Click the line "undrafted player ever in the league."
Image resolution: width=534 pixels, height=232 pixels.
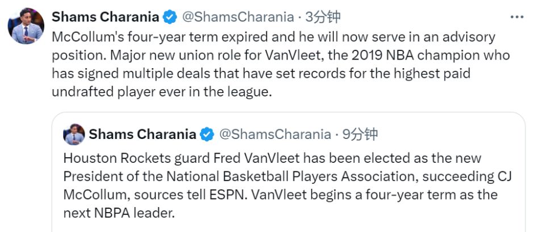tap(162, 92)
